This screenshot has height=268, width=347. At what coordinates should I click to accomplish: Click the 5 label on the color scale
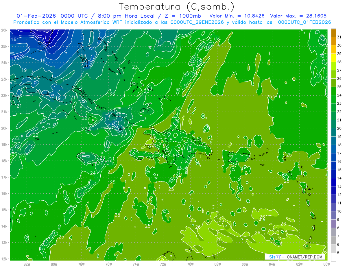[x=338, y=253]
